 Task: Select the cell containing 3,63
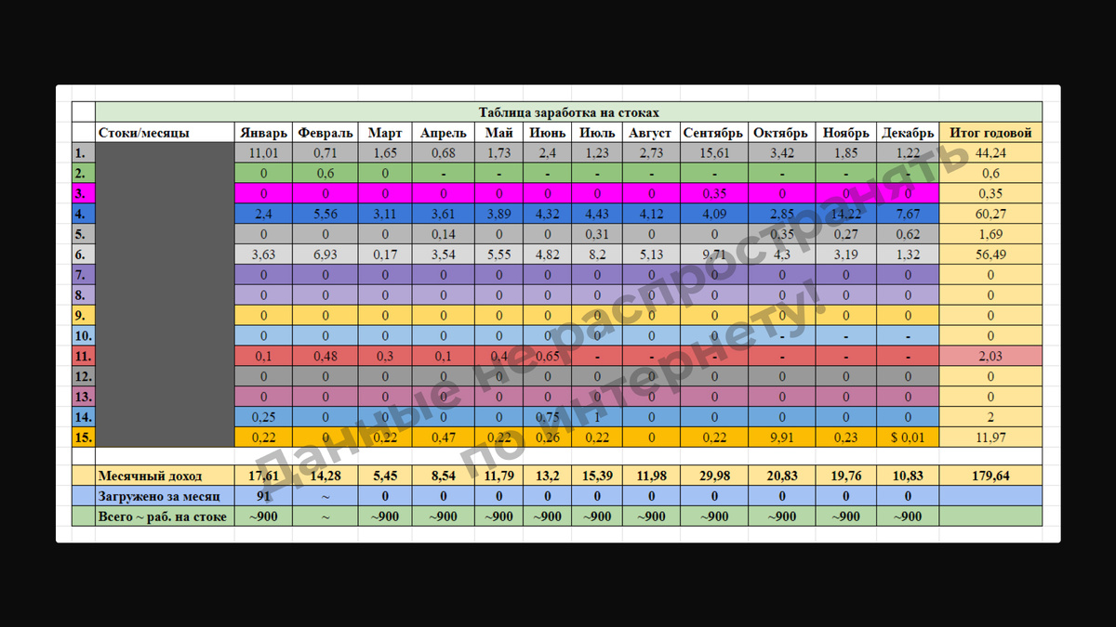click(263, 255)
